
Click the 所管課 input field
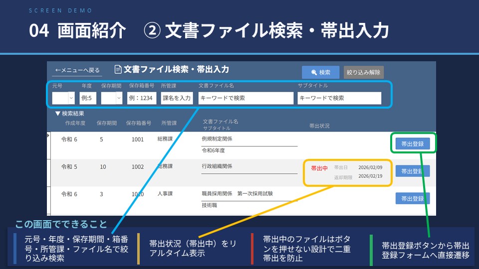[176, 98]
